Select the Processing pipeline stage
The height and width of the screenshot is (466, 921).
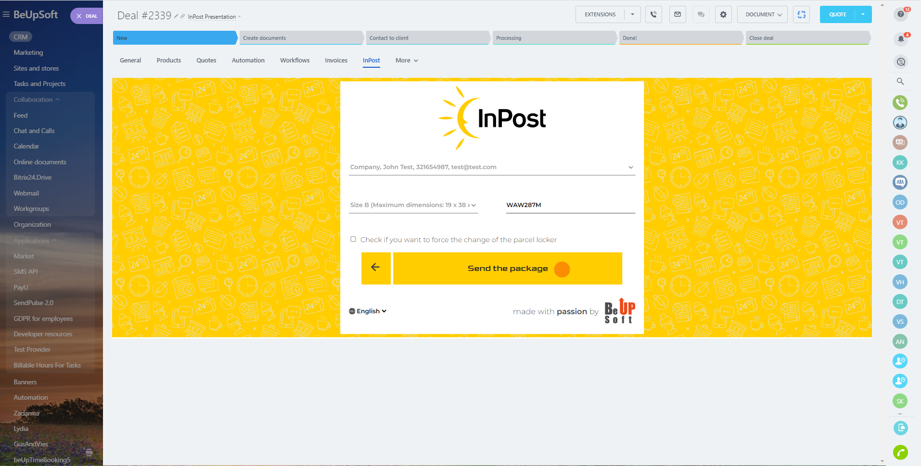tap(553, 38)
